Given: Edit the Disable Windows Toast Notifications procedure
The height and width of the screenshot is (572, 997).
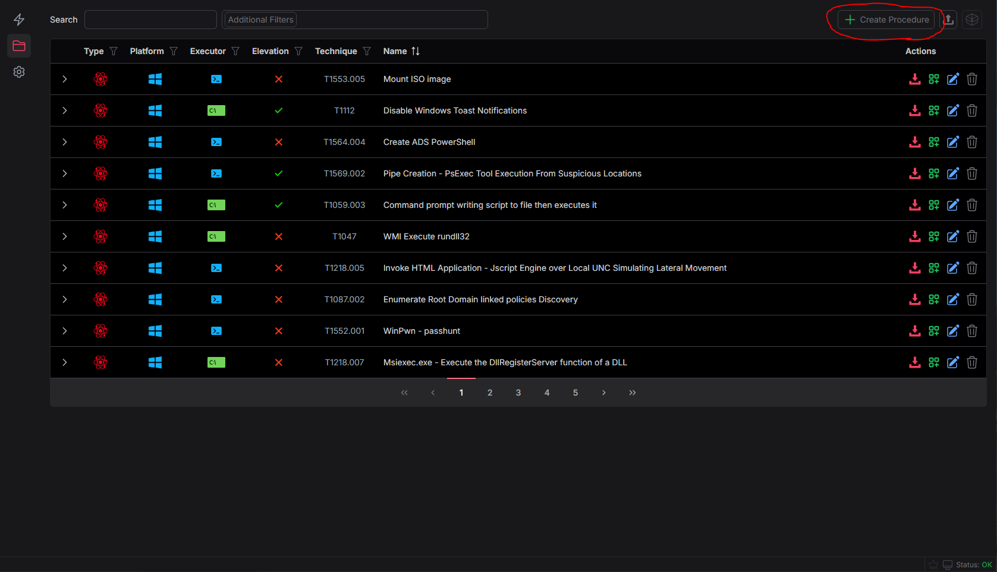Looking at the screenshot, I should click(x=952, y=110).
